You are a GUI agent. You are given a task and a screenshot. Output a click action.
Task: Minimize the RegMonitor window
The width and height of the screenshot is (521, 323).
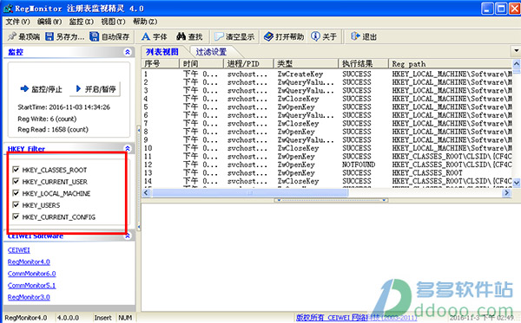pyautogui.click(x=487, y=9)
